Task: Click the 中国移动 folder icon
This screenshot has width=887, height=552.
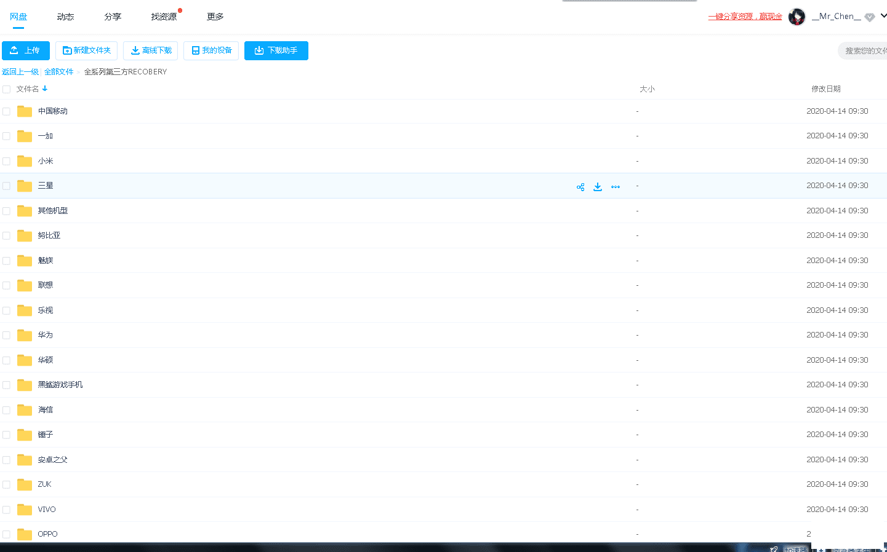Action: [x=25, y=111]
